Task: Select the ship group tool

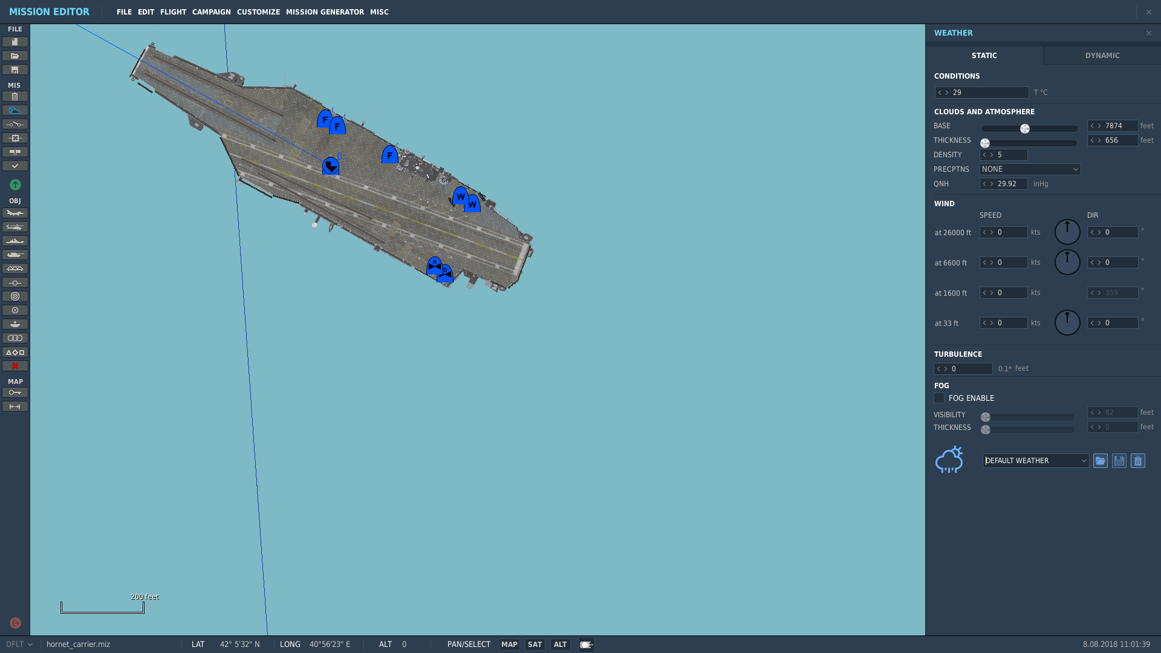Action: point(15,241)
